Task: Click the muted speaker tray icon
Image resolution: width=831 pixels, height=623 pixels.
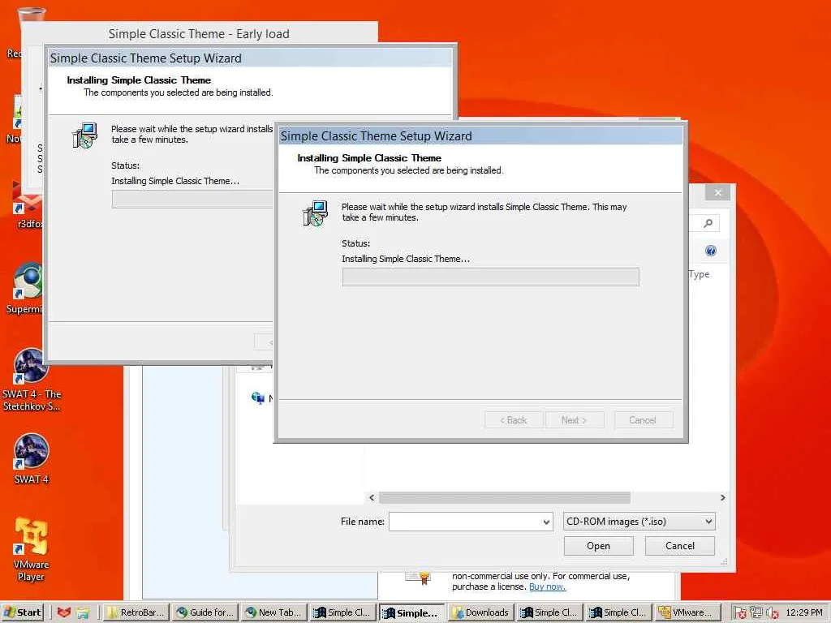Action: pos(773,612)
